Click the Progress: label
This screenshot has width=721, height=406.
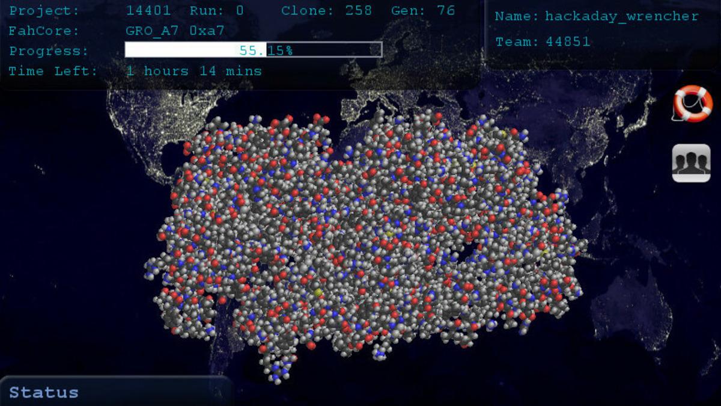[x=48, y=51]
